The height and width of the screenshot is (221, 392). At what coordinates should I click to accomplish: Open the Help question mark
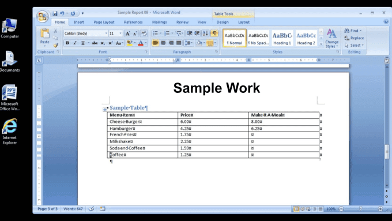[386, 22]
